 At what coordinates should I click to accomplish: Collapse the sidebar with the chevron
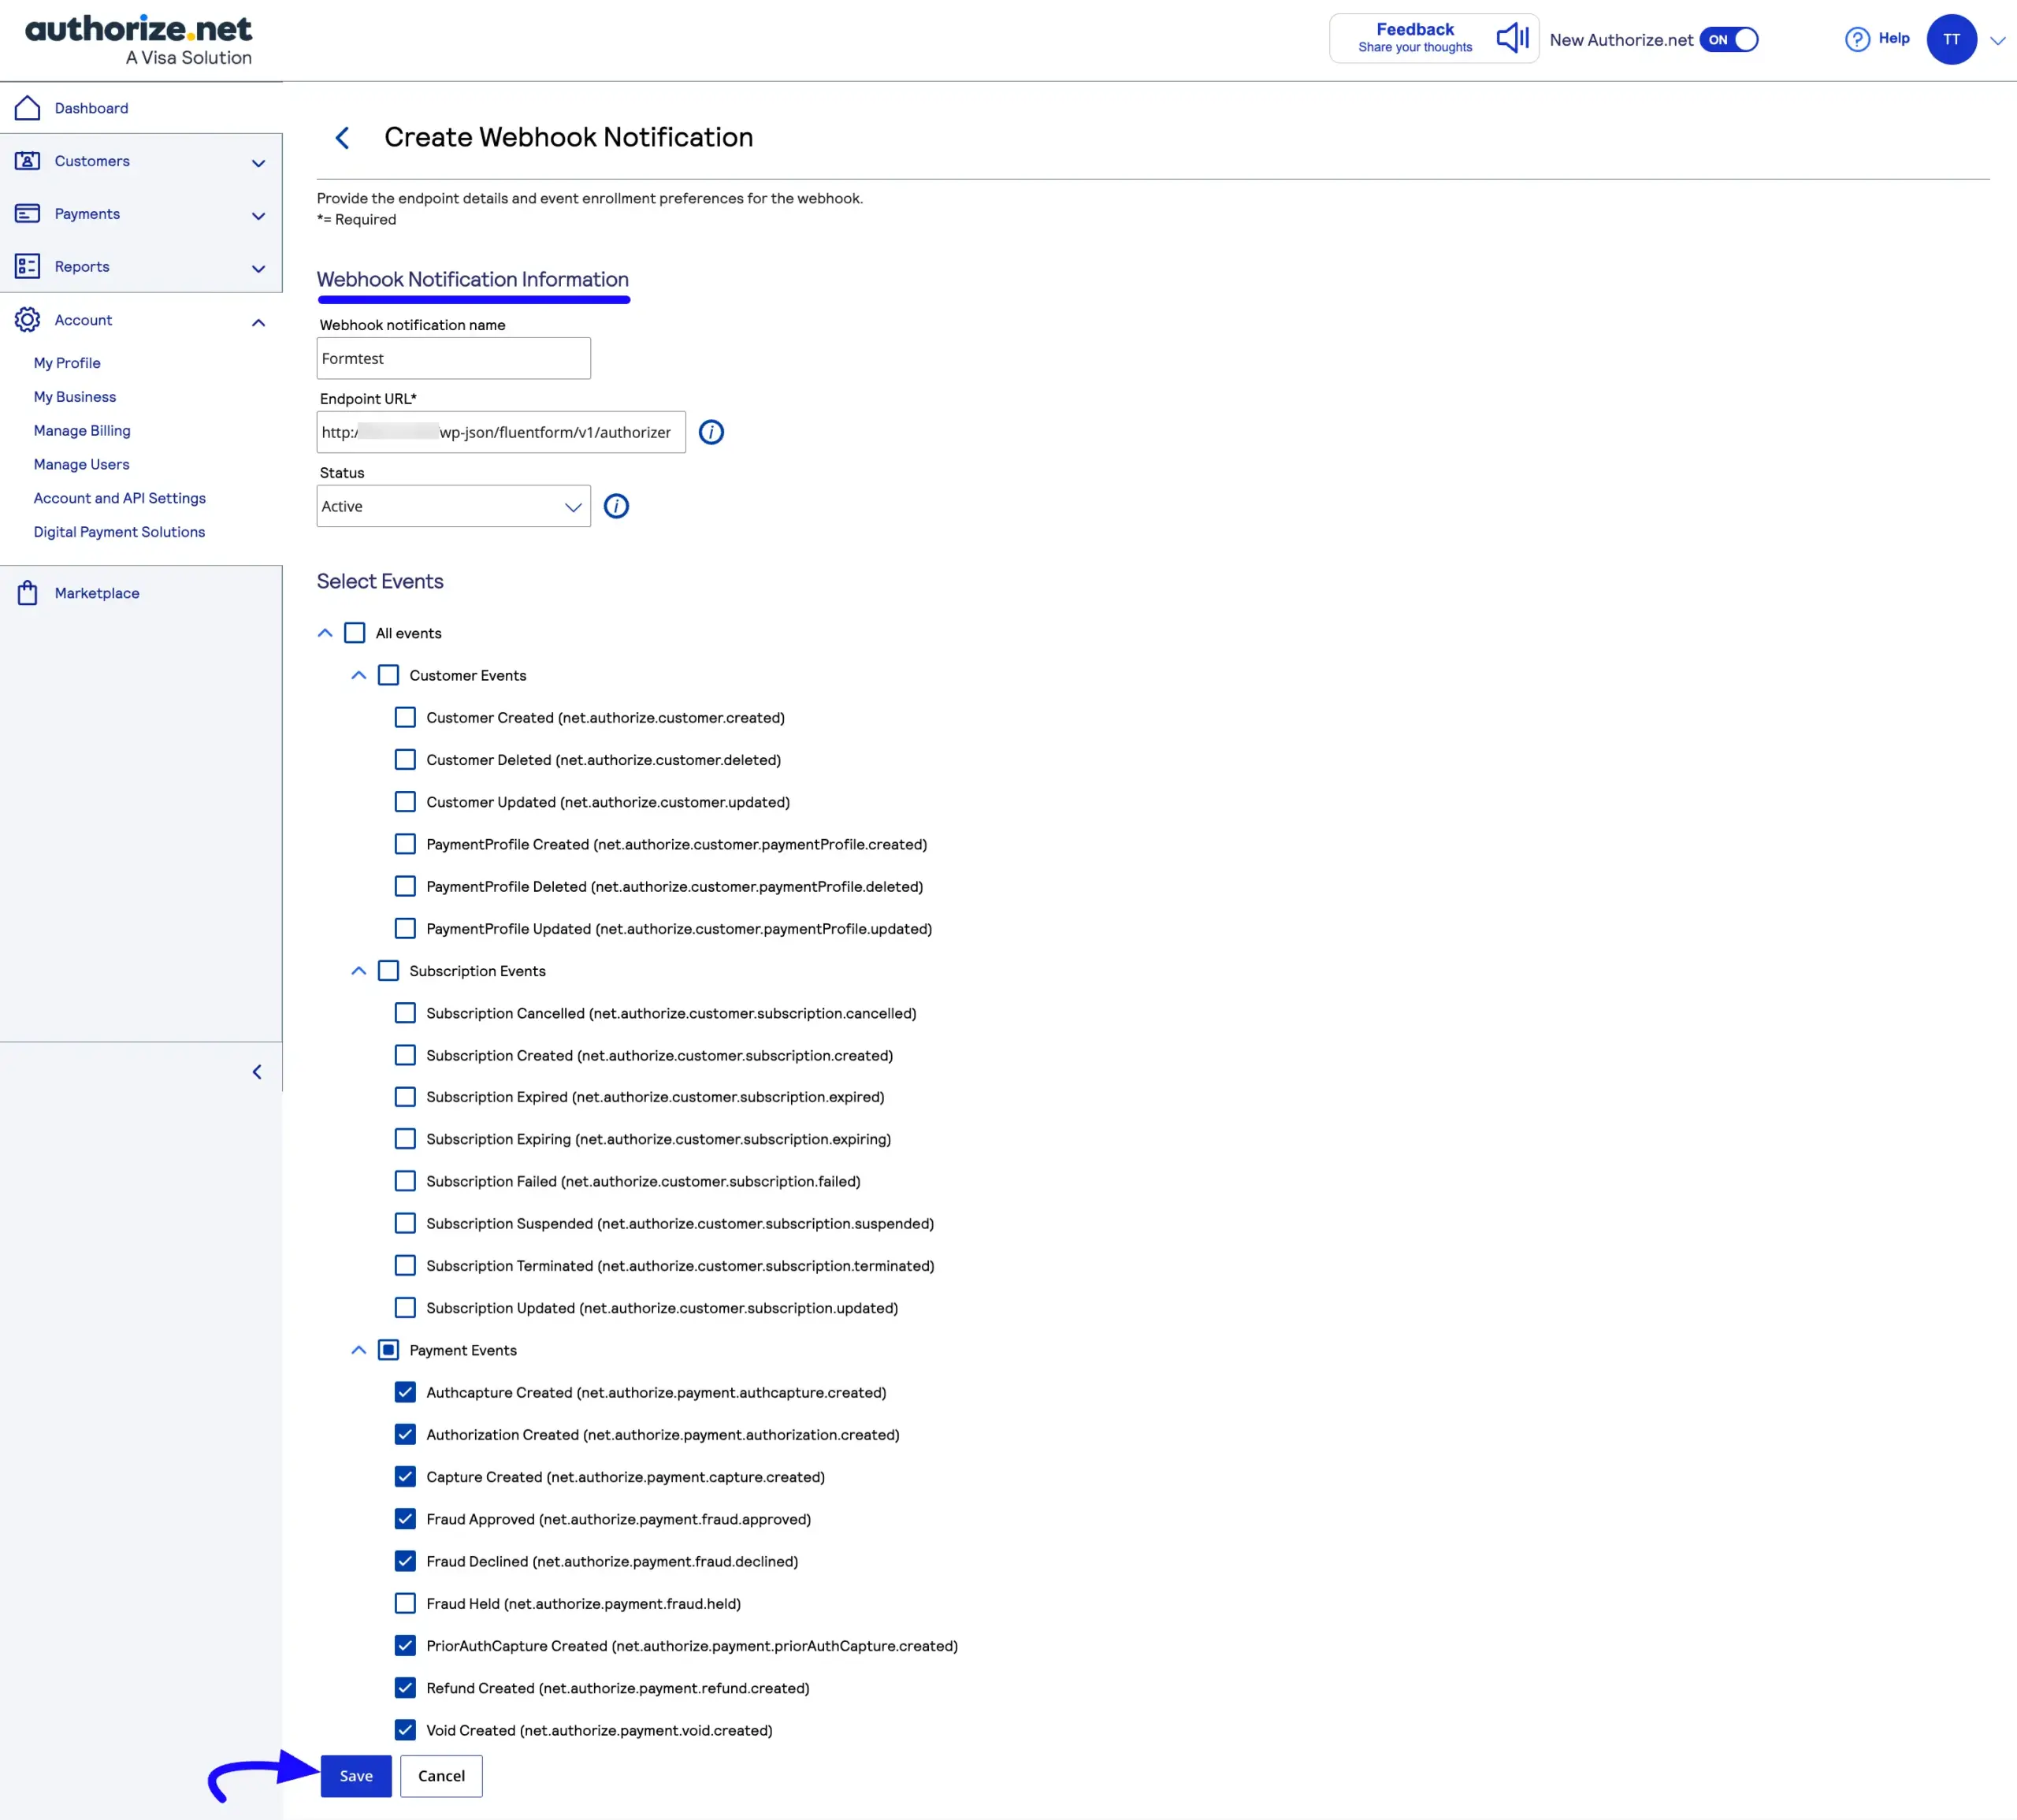pyautogui.click(x=257, y=1071)
